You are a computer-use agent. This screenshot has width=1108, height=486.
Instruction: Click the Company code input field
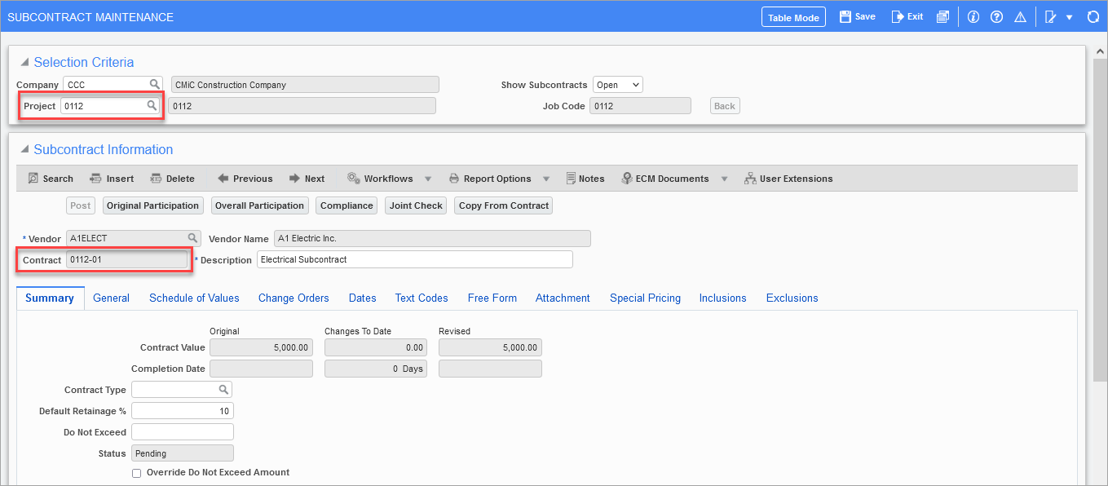click(113, 85)
